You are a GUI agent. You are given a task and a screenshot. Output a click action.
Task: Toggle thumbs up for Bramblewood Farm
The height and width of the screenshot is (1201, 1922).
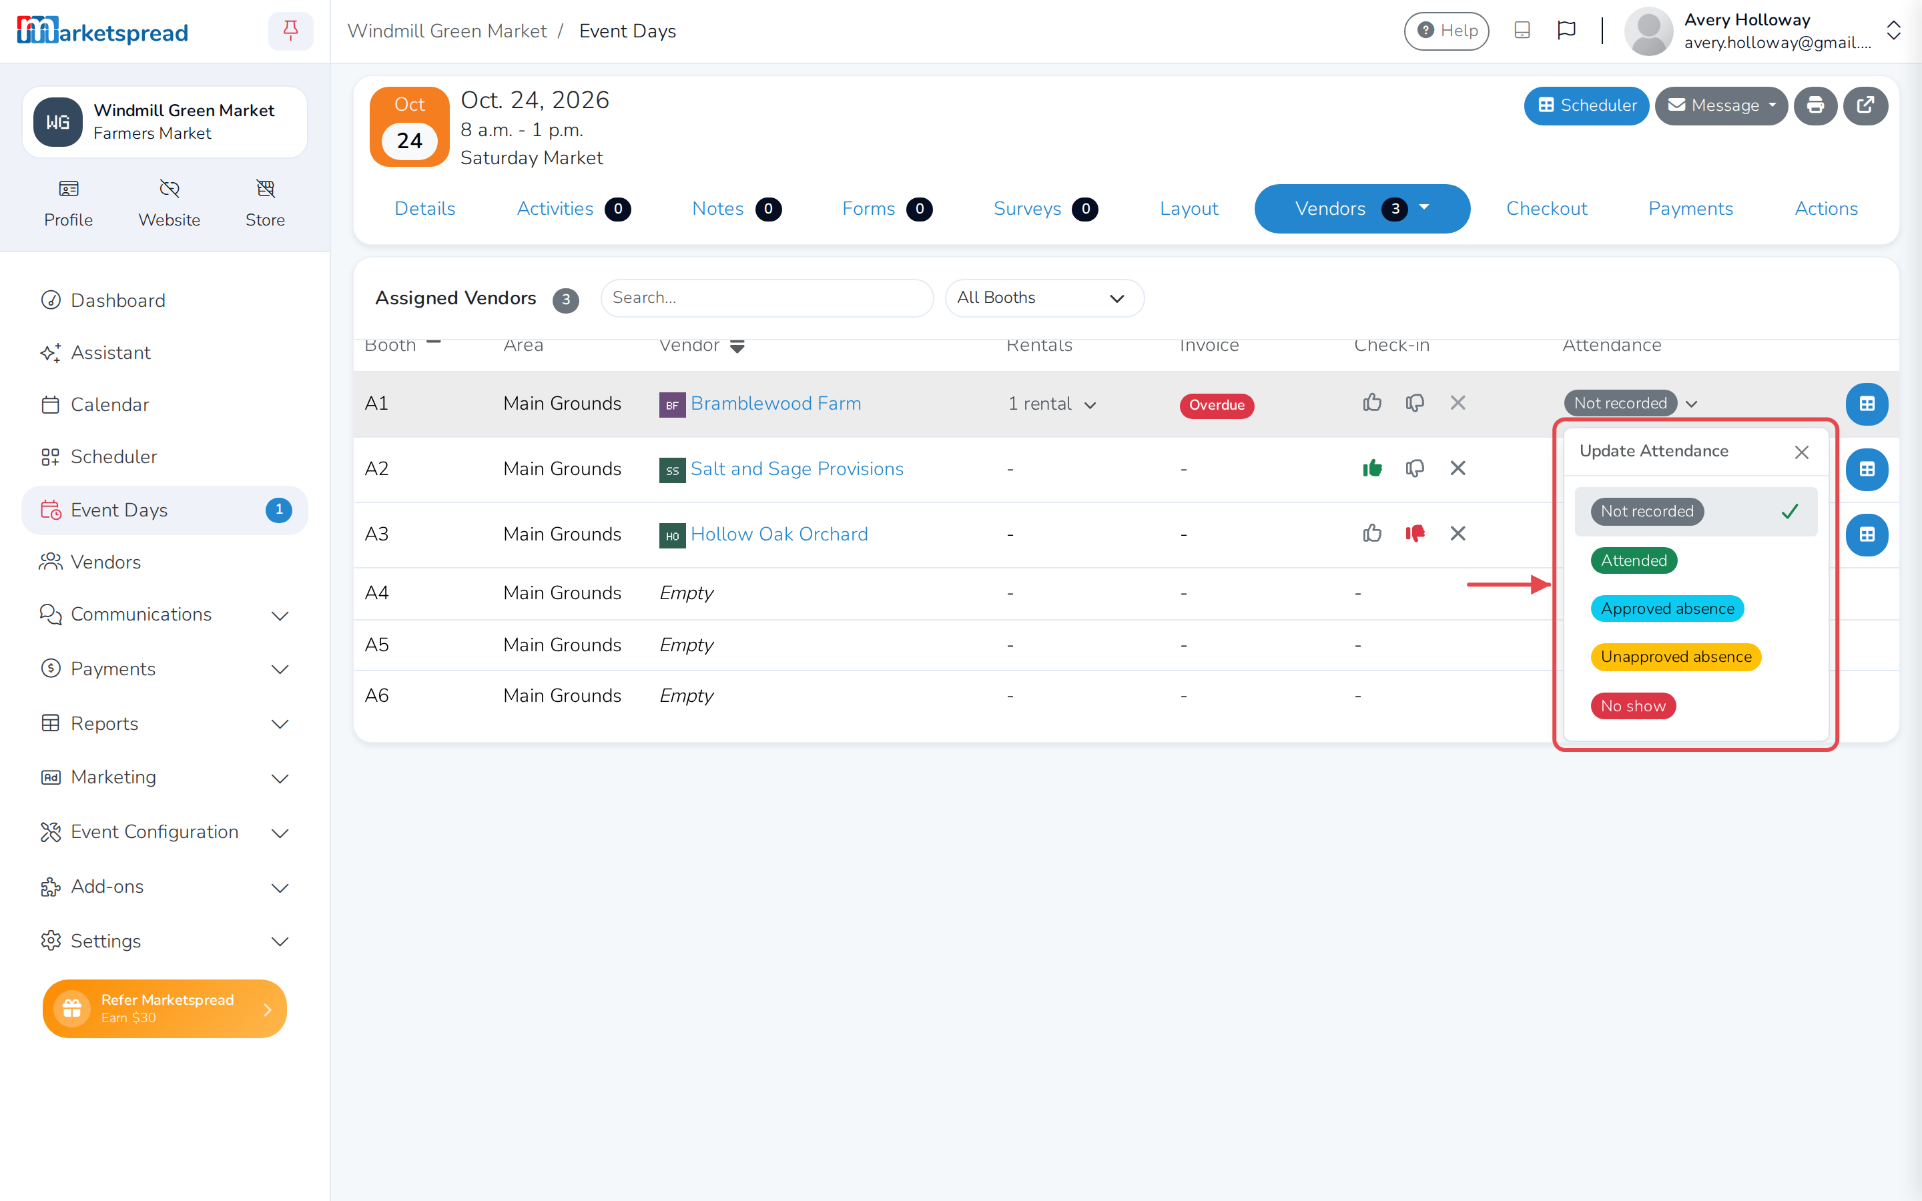point(1371,403)
